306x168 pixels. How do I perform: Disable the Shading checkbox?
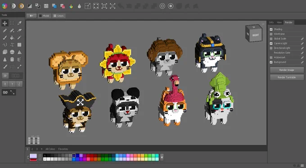[271, 29]
